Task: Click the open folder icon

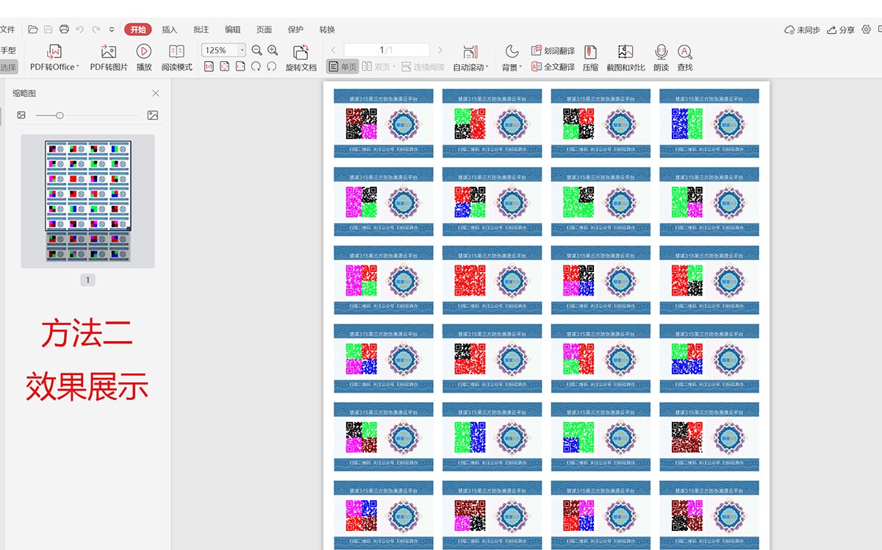Action: click(33, 29)
